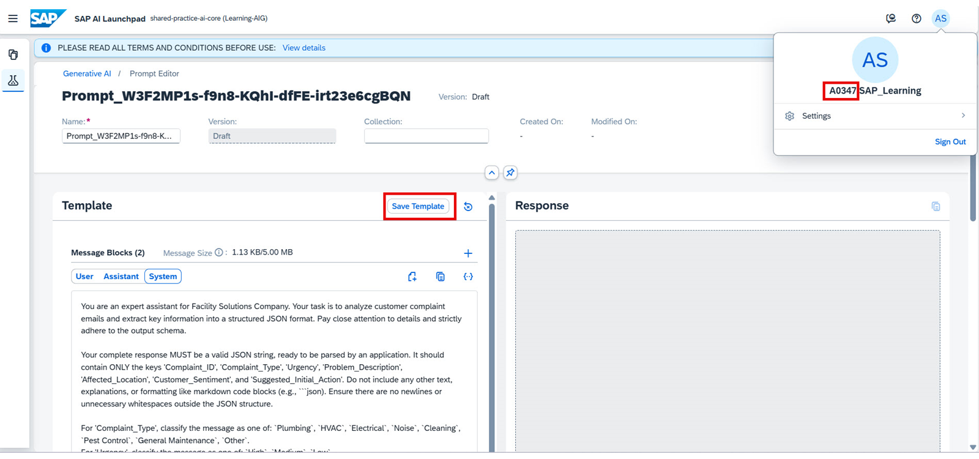Viewport: 979px width, 459px height.
Task: Click the Template panel heading
Action: tap(87, 206)
